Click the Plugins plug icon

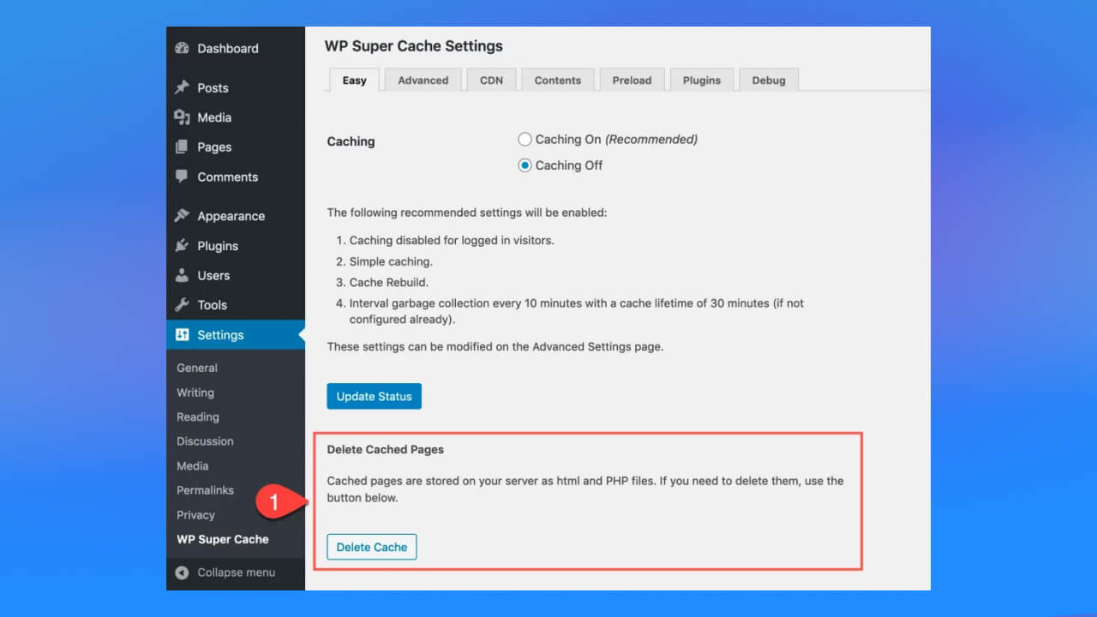[182, 246]
